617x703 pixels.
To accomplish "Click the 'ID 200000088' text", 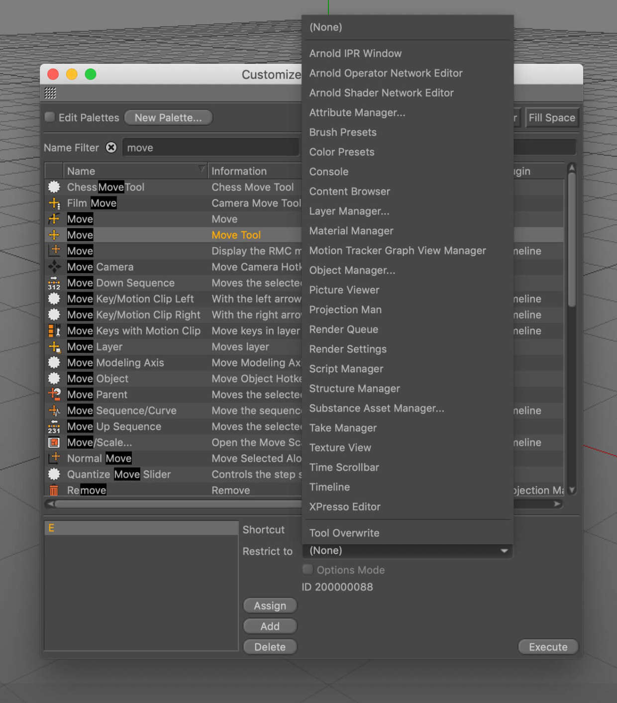I will pyautogui.click(x=337, y=587).
